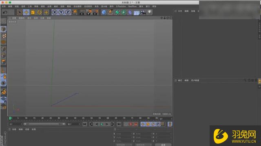This screenshot has height=146, width=261.
Task: Click the timeline preview range slider
Action: coord(44,124)
